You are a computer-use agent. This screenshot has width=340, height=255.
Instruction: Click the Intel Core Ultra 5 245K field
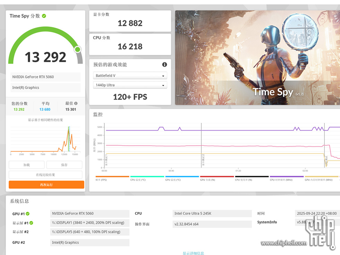[212, 214]
